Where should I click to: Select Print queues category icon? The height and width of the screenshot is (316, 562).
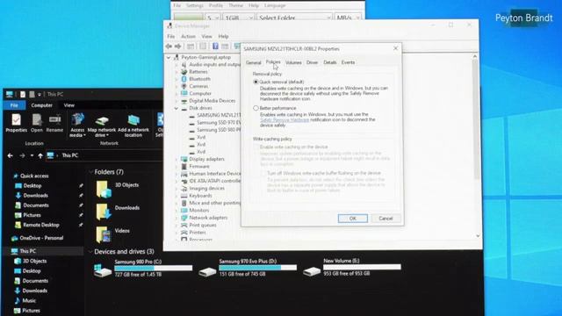pos(184,225)
